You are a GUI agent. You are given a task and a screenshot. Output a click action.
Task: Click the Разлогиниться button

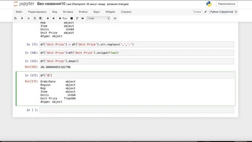coord(227,4)
